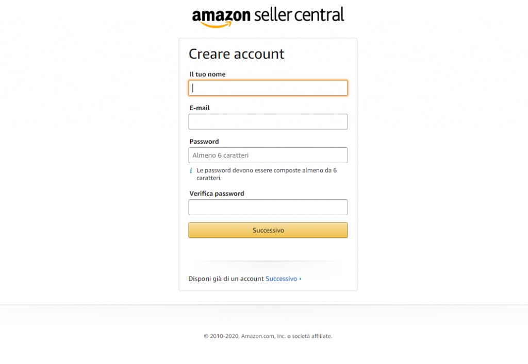Select the E-mail input field
Image resolution: width=528 pixels, height=364 pixels.
[x=268, y=122]
